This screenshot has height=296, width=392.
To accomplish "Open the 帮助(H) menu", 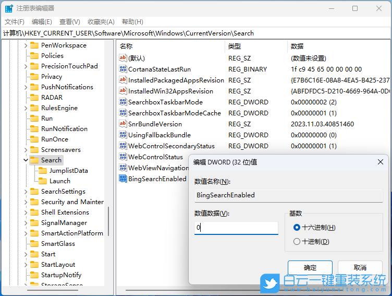I will [x=132, y=22].
